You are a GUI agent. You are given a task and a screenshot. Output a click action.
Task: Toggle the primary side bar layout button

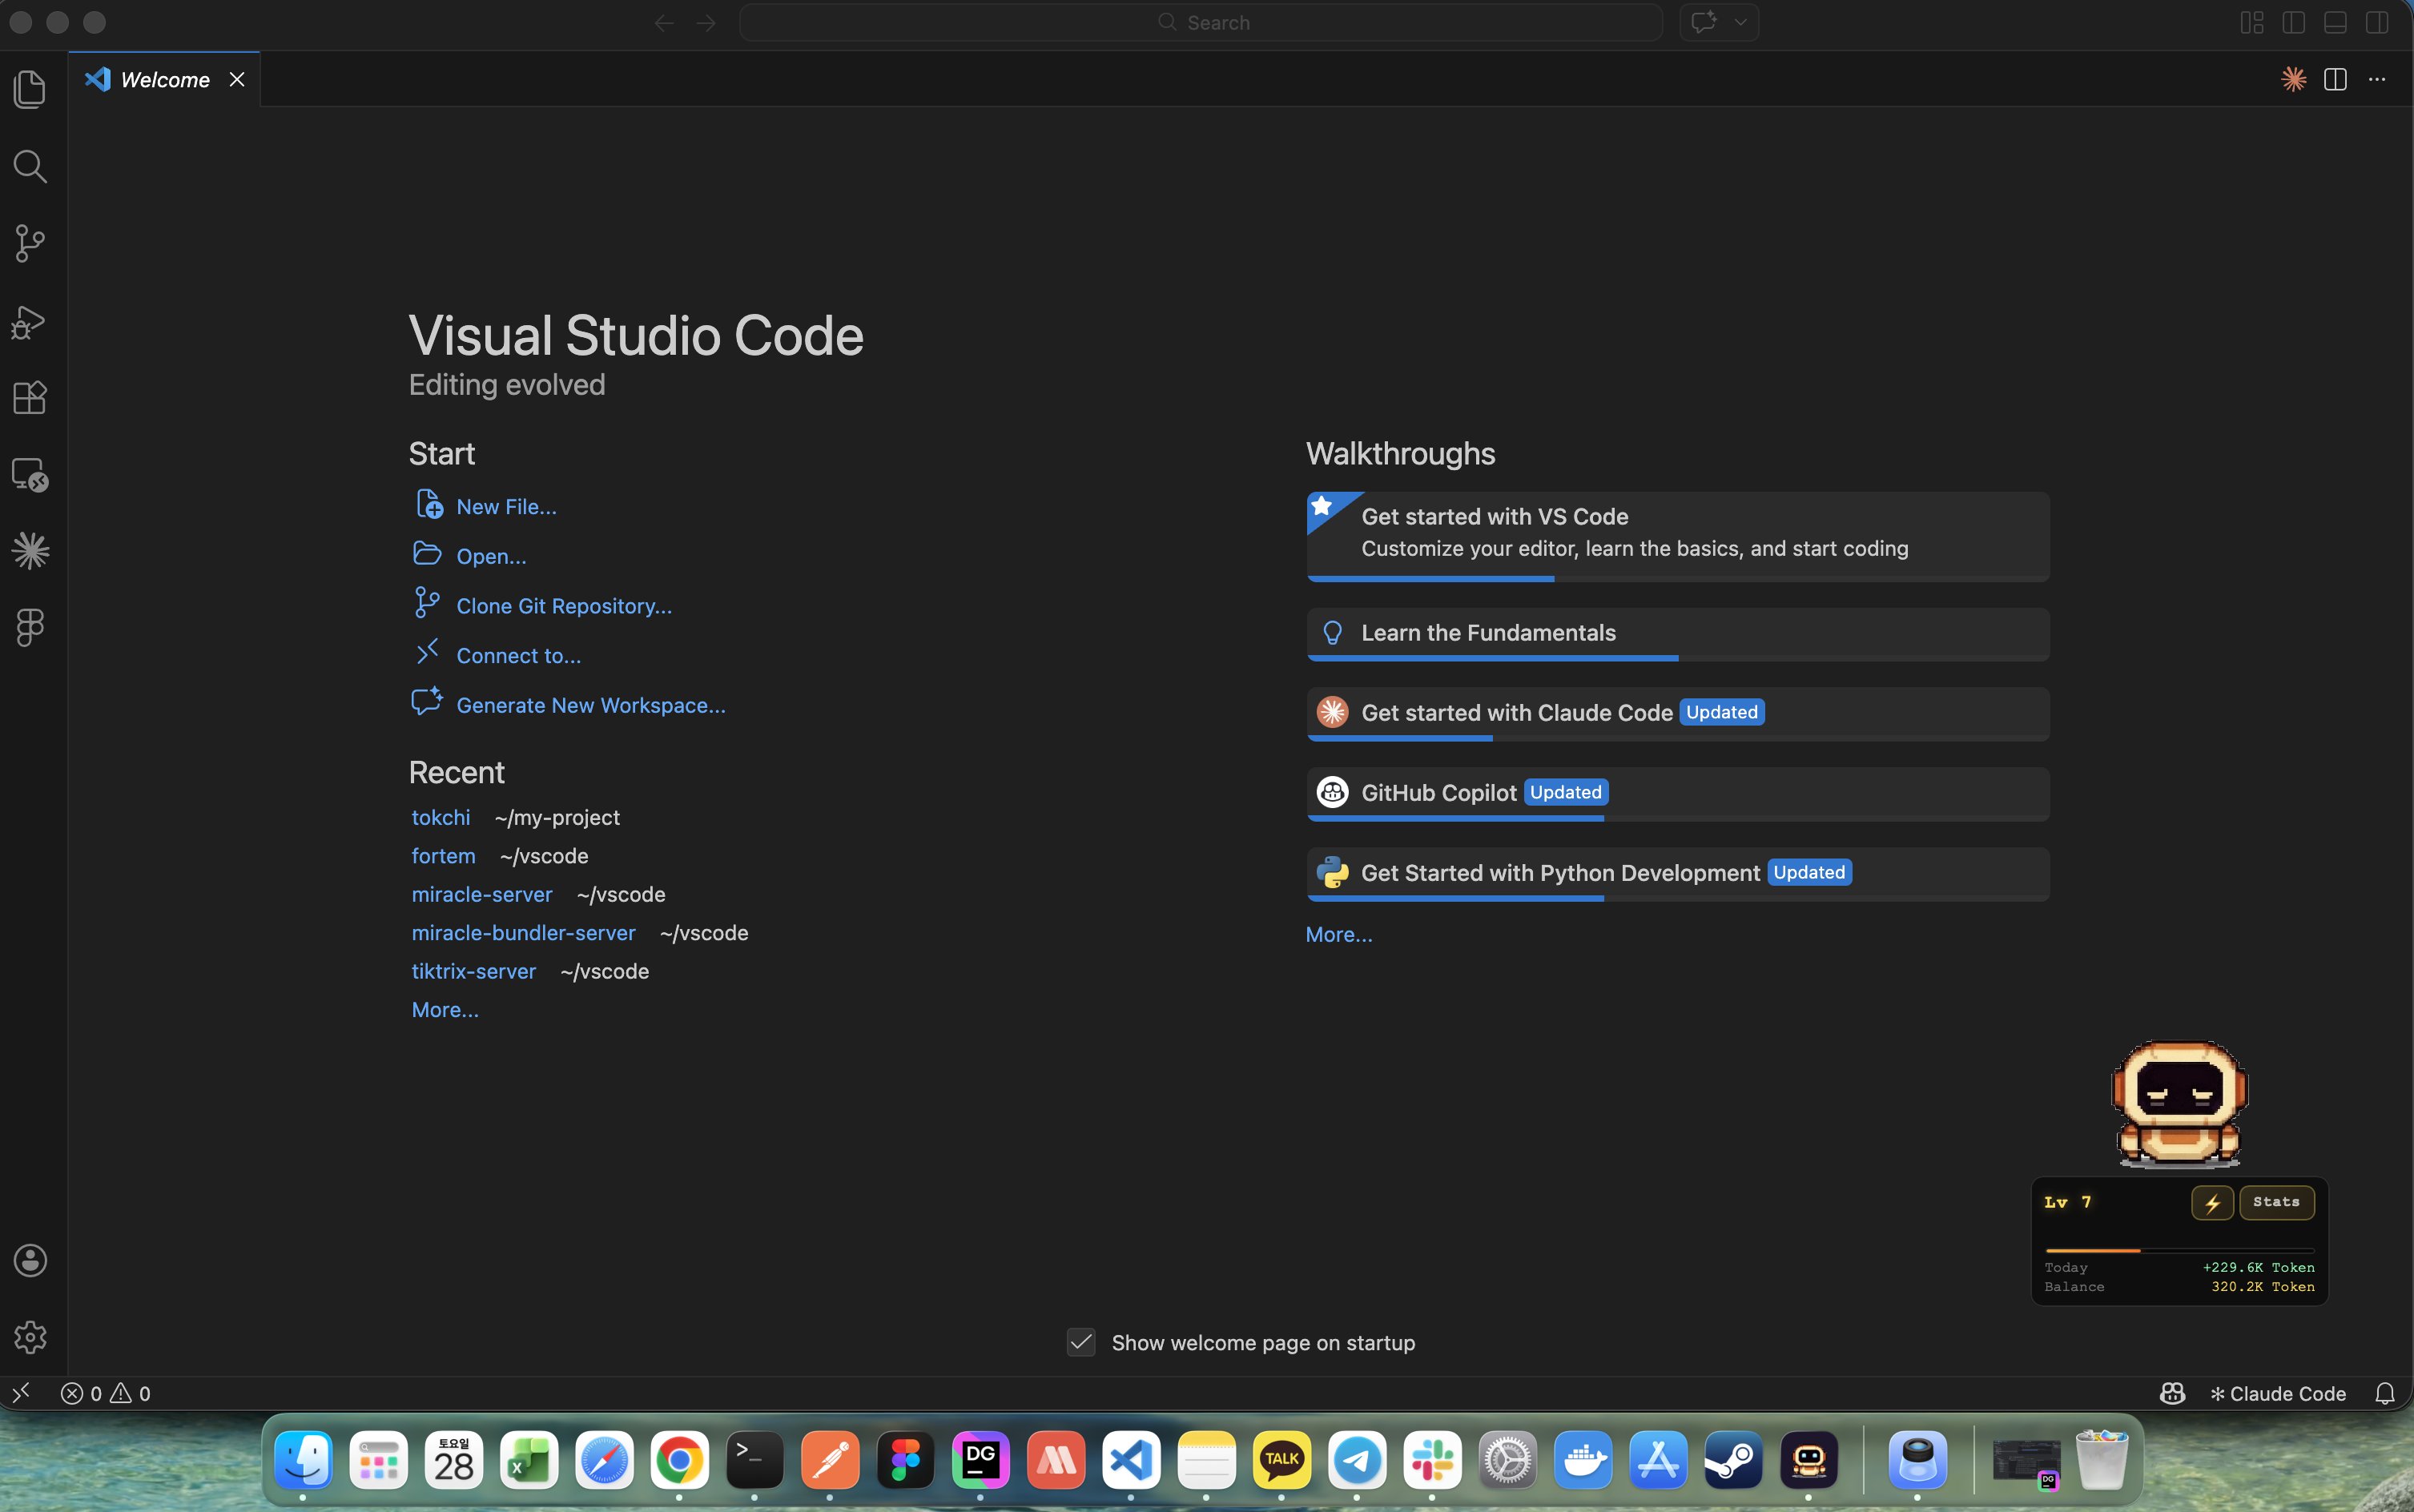click(2293, 22)
